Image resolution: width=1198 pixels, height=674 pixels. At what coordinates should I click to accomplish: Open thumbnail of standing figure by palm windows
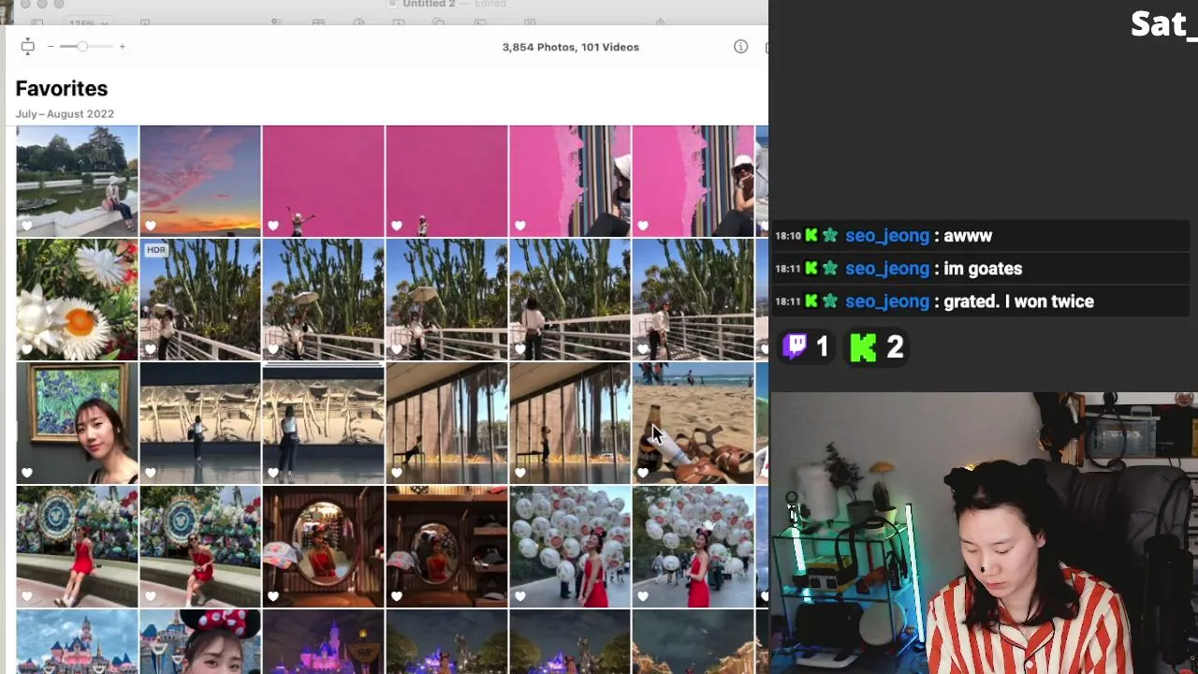(x=570, y=423)
